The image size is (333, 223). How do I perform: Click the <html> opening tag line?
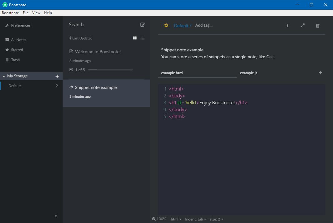click(176, 89)
